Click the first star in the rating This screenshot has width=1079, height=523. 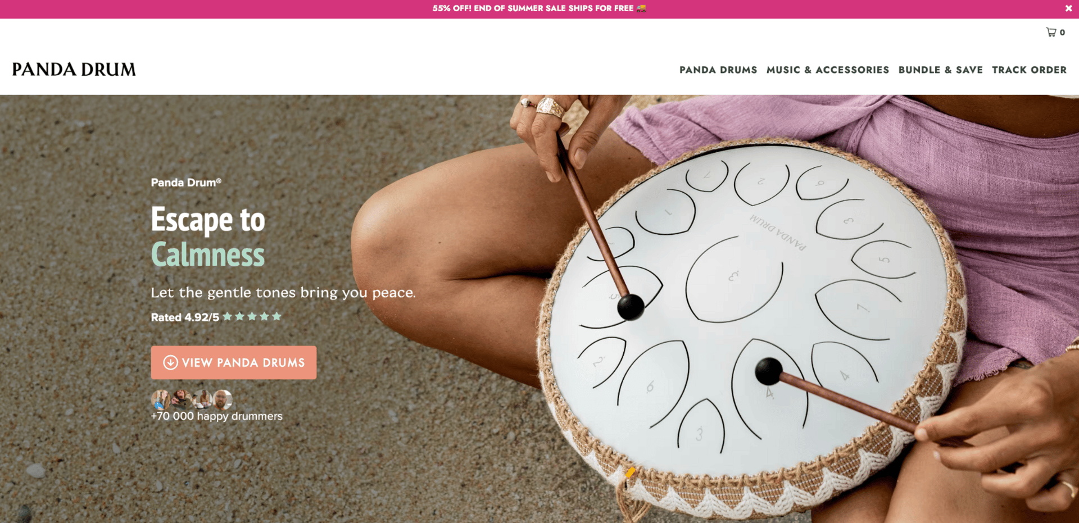227,316
